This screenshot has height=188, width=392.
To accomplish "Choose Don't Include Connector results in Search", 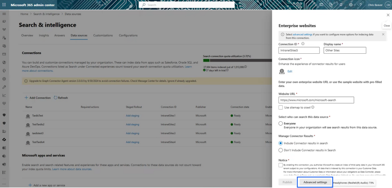I will pyautogui.click(x=281, y=150).
